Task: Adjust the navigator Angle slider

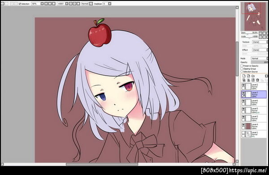Action: coord(249,38)
